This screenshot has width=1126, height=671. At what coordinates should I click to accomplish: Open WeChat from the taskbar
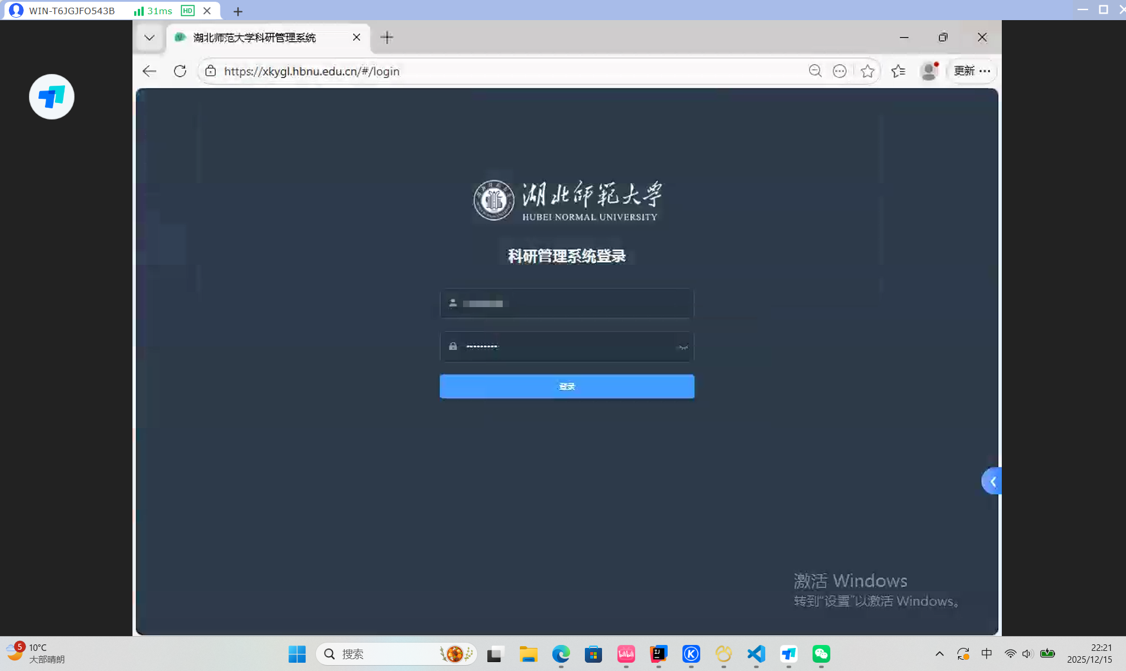(x=821, y=654)
